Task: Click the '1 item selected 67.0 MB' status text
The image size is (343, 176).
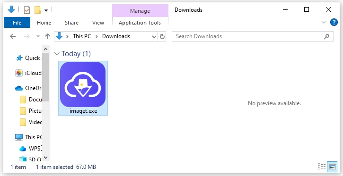Action: 66,167
